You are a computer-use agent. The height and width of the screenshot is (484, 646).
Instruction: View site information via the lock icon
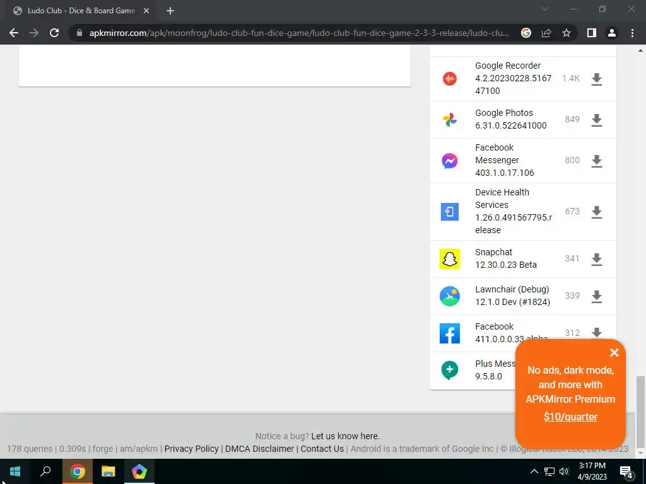click(79, 33)
